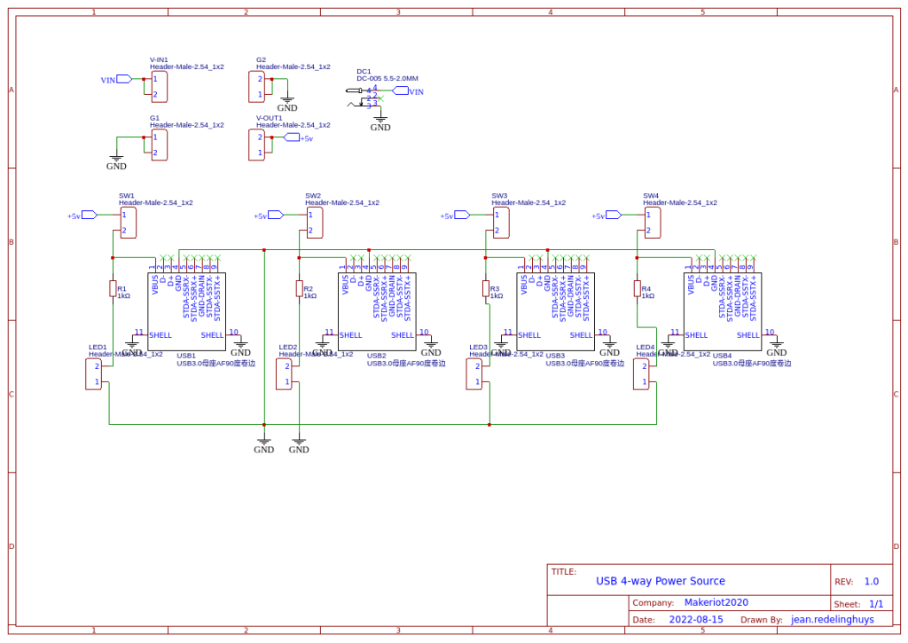Select the USB4 connector component

722,311
